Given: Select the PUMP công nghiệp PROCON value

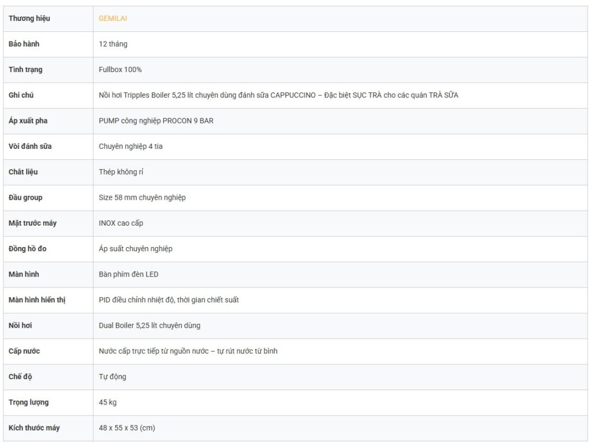Looking at the screenshot, I should pyautogui.click(x=156, y=121).
